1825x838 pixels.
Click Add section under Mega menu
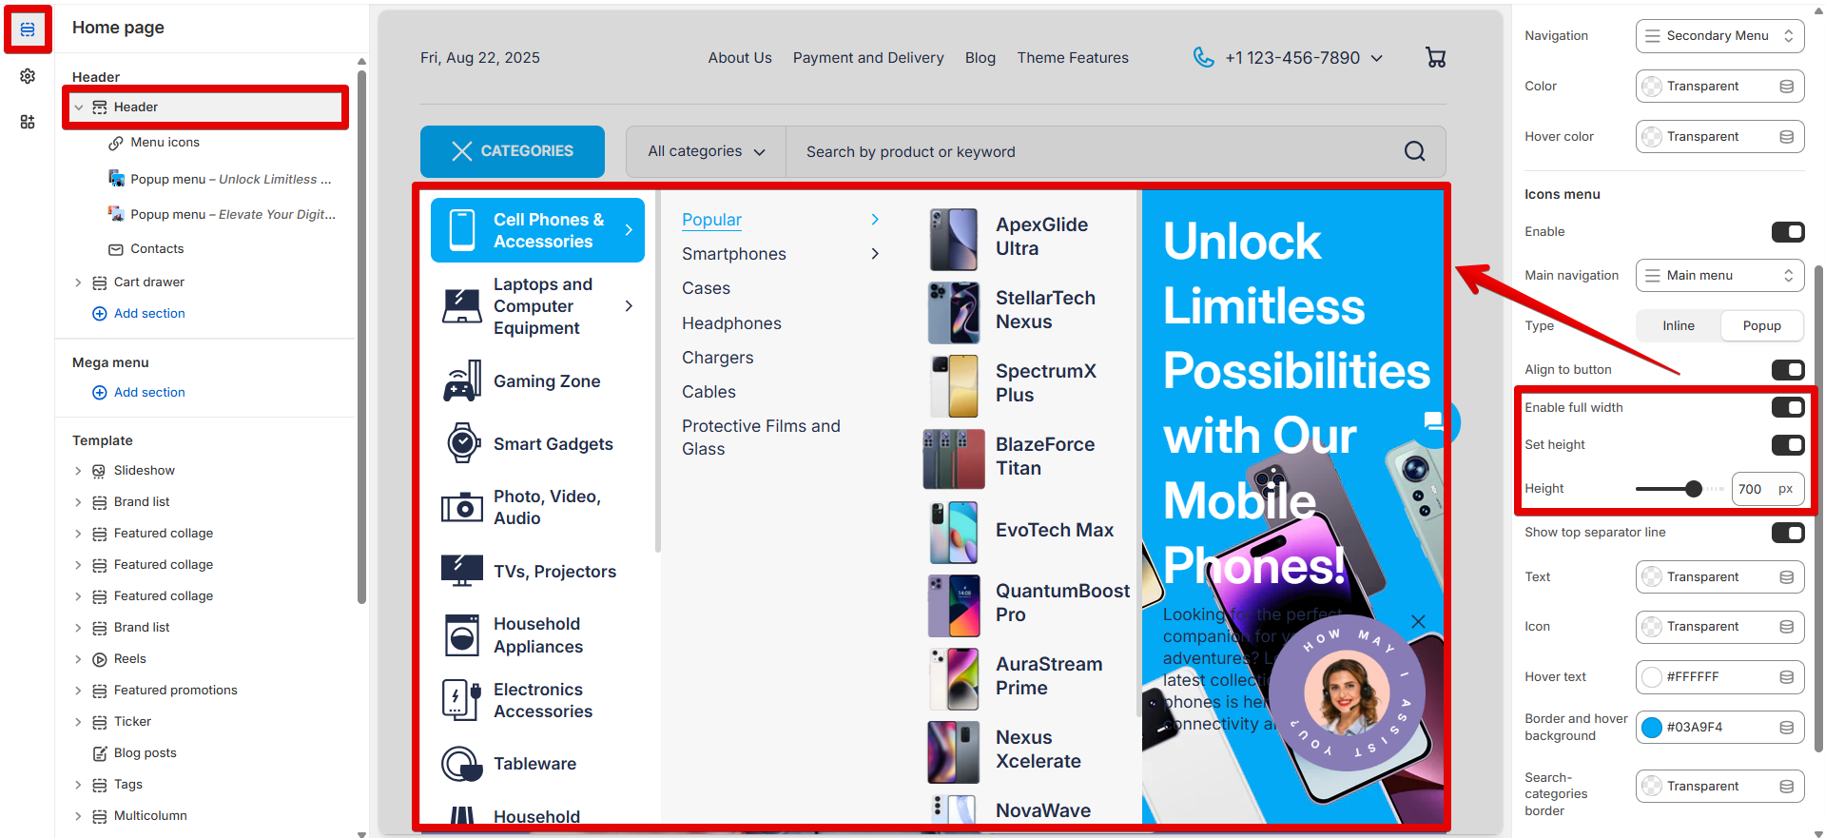tap(148, 393)
